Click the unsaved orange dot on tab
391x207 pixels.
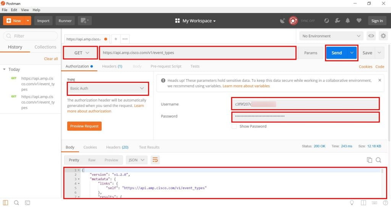pos(106,39)
